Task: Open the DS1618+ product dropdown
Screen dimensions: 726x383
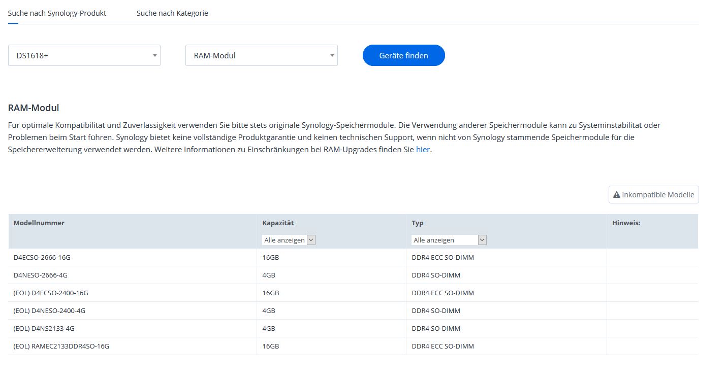Action: 84,55
